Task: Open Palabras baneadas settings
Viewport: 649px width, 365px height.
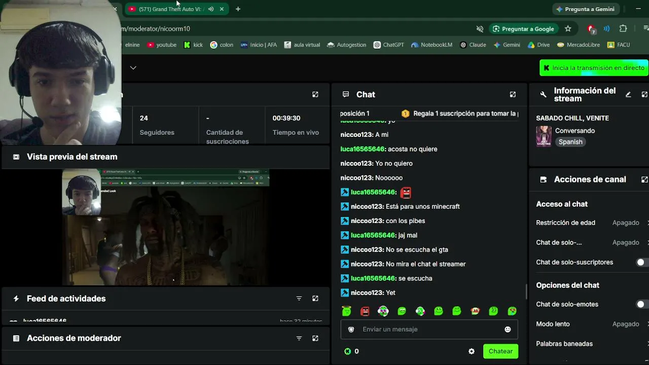Action: coord(592,344)
